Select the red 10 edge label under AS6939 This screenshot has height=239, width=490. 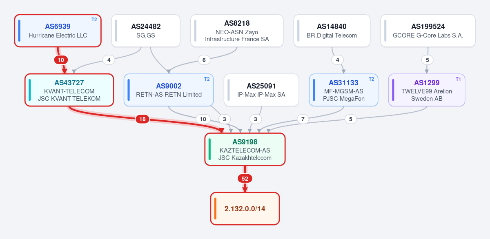pos(61,60)
